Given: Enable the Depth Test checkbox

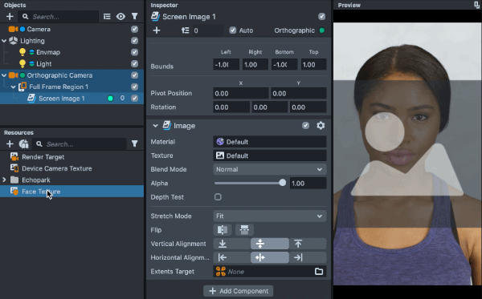Looking at the screenshot, I should [x=218, y=197].
